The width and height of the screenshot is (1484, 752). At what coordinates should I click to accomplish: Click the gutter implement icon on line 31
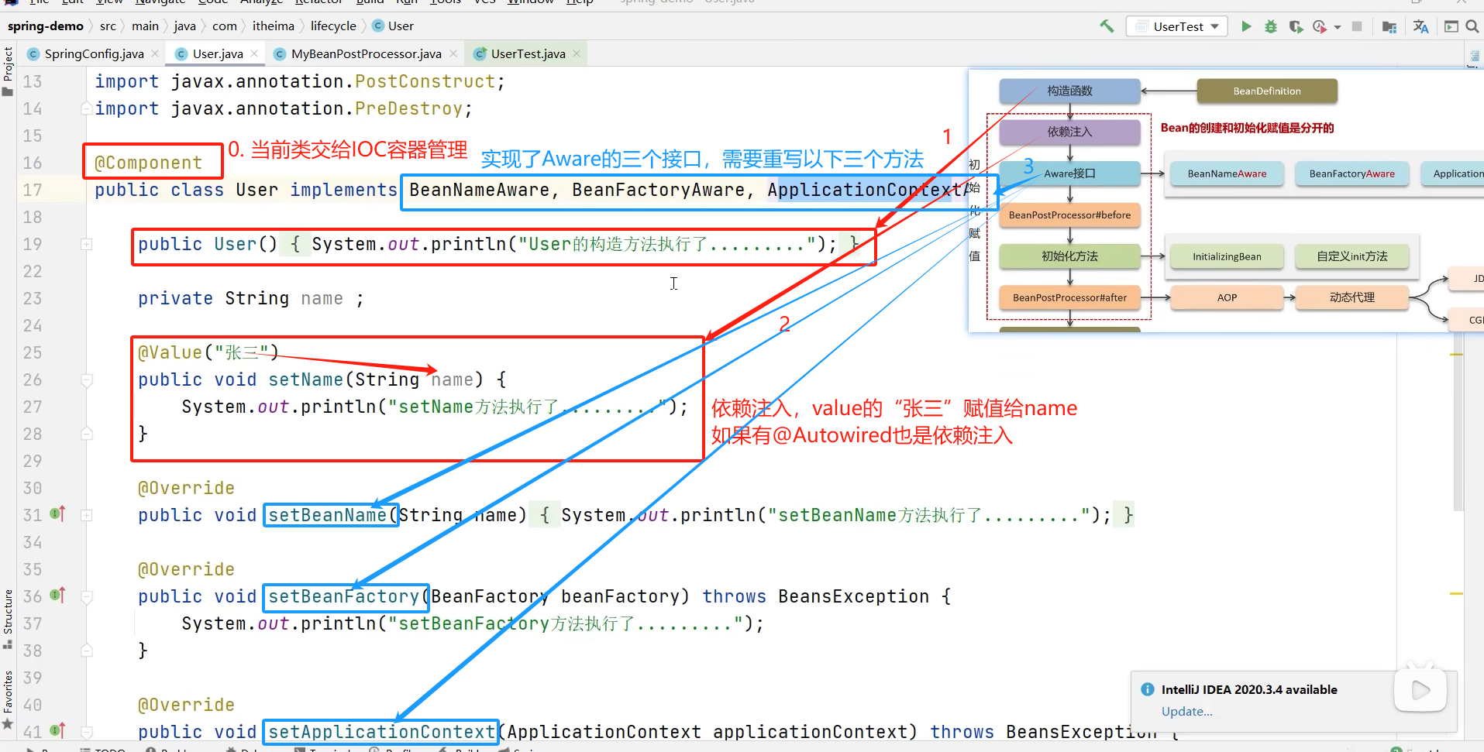[58, 513]
